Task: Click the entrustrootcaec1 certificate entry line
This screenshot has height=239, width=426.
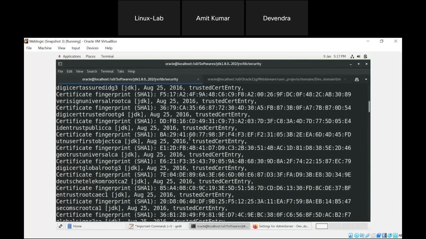Action: (145, 195)
